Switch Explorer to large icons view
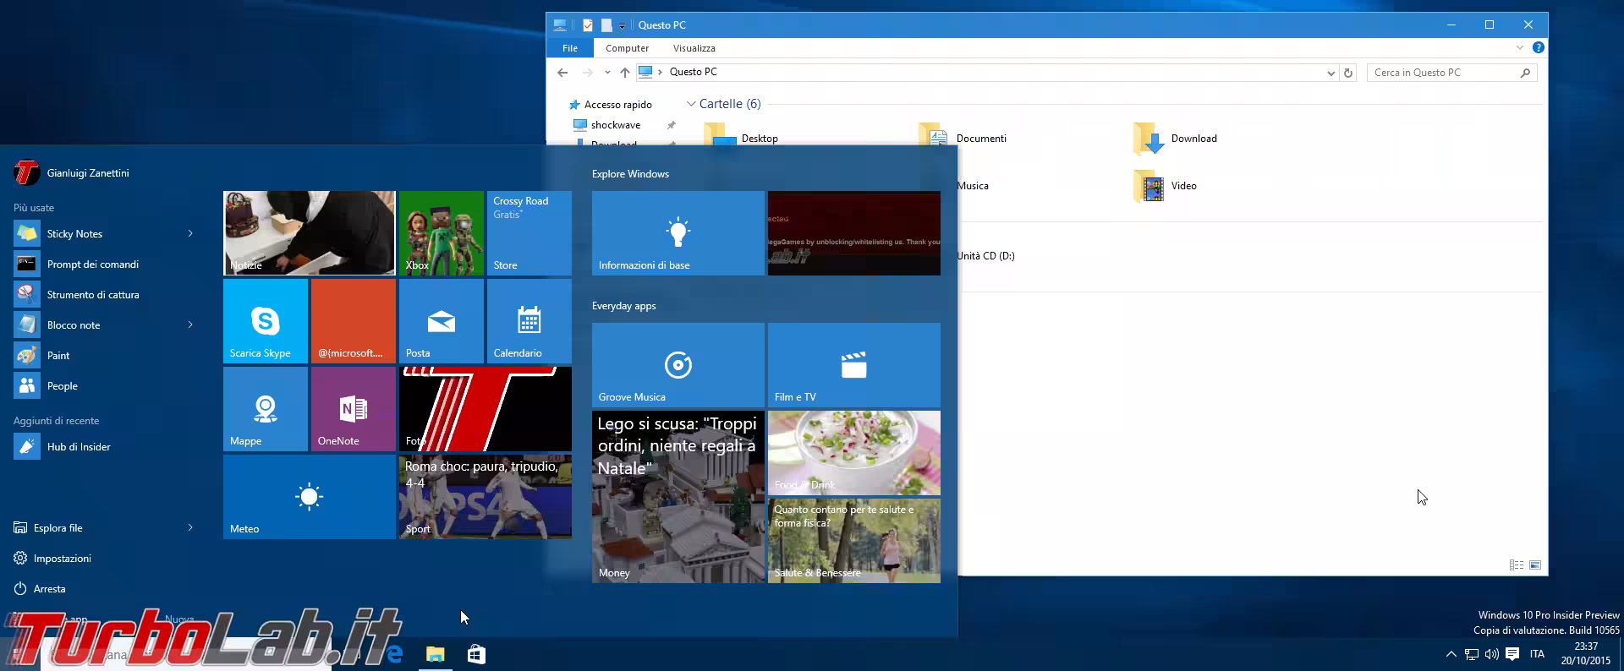 pos(1535,565)
